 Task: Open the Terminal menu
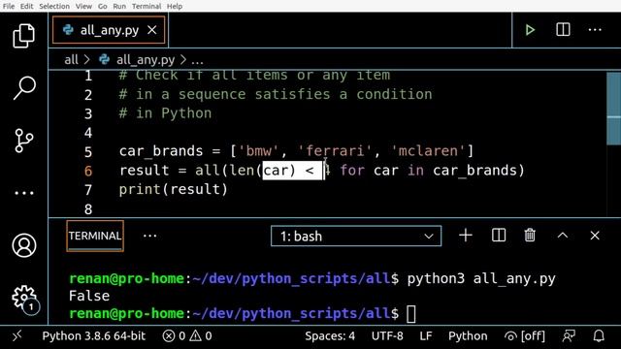pyautogui.click(x=147, y=6)
